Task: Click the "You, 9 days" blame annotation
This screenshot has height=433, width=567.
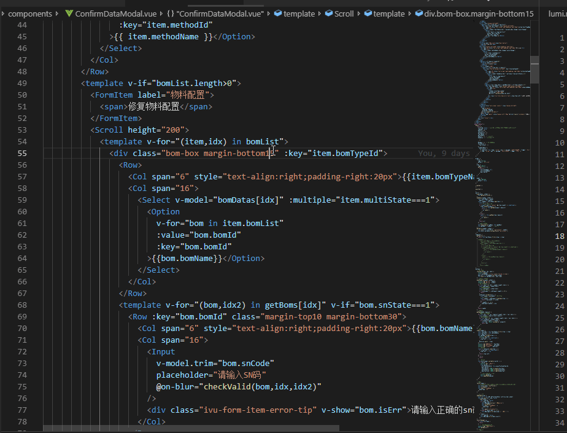Action: 444,153
